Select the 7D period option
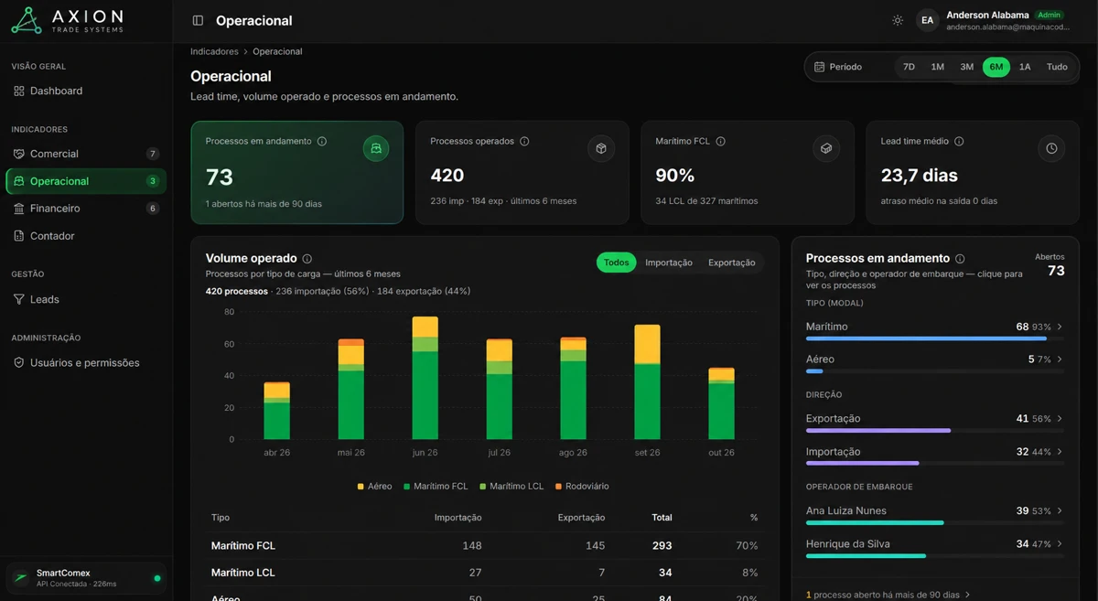The image size is (1098, 601). (909, 67)
